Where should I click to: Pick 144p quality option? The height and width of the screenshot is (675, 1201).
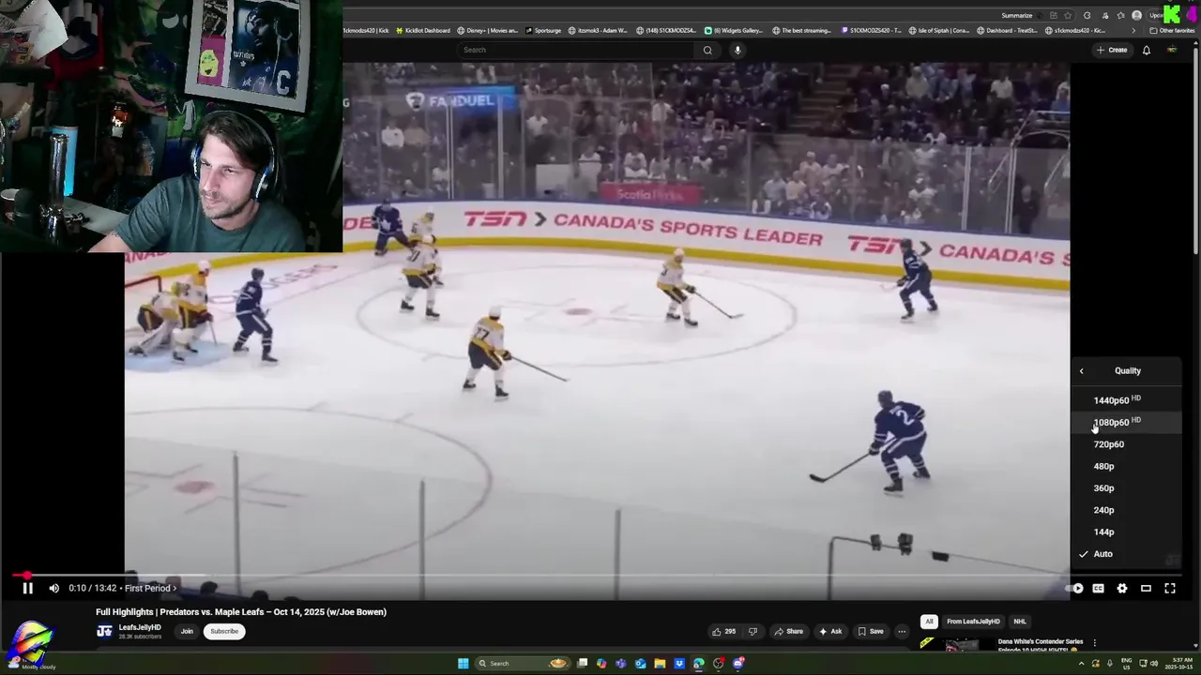1126,532
